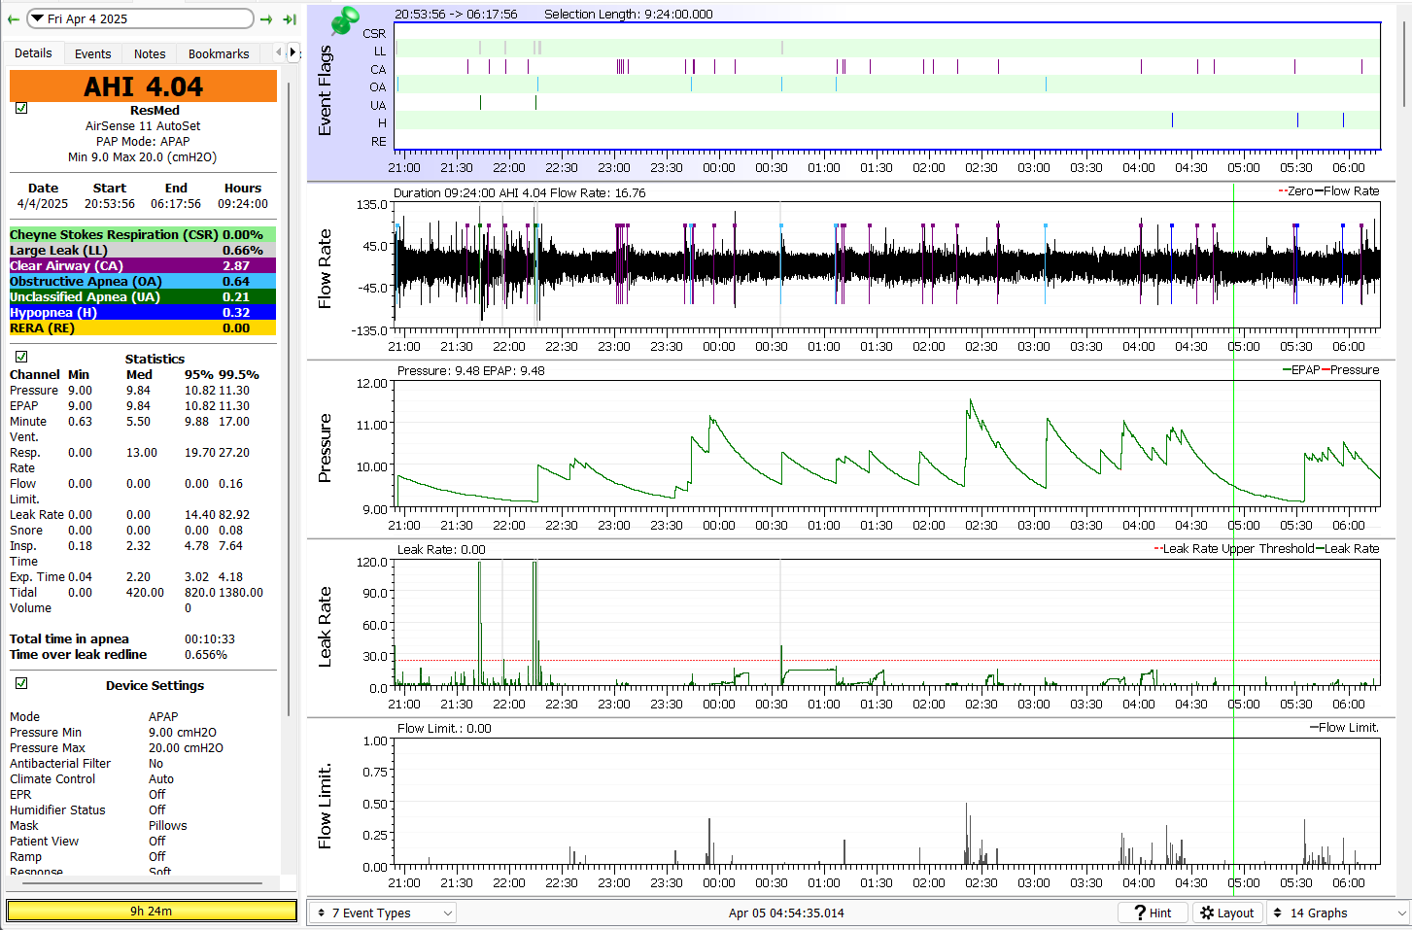This screenshot has height=930, width=1412.
Task: Toggle the Device Settings checkbox
Action: (21, 683)
